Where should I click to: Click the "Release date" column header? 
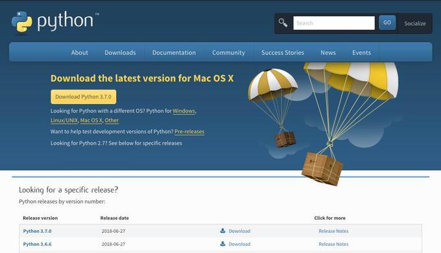coord(115,218)
